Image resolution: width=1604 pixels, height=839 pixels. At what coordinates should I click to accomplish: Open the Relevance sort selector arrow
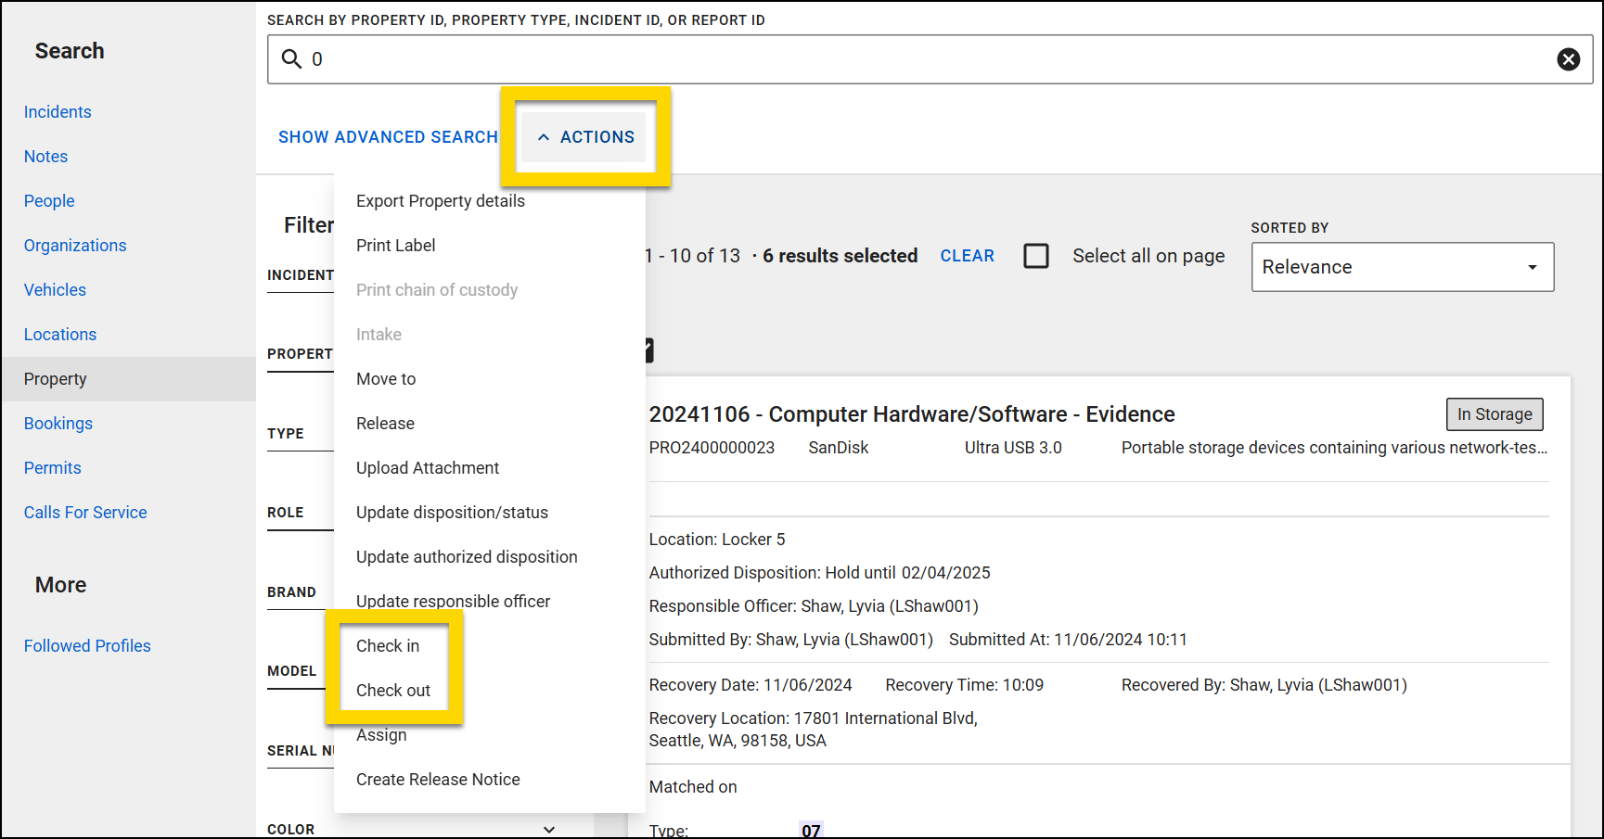coord(1532,267)
